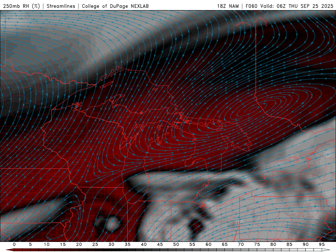This screenshot has width=336, height=252.
Task: Click the 'F060' forecast hour text
Action: click(251, 6)
